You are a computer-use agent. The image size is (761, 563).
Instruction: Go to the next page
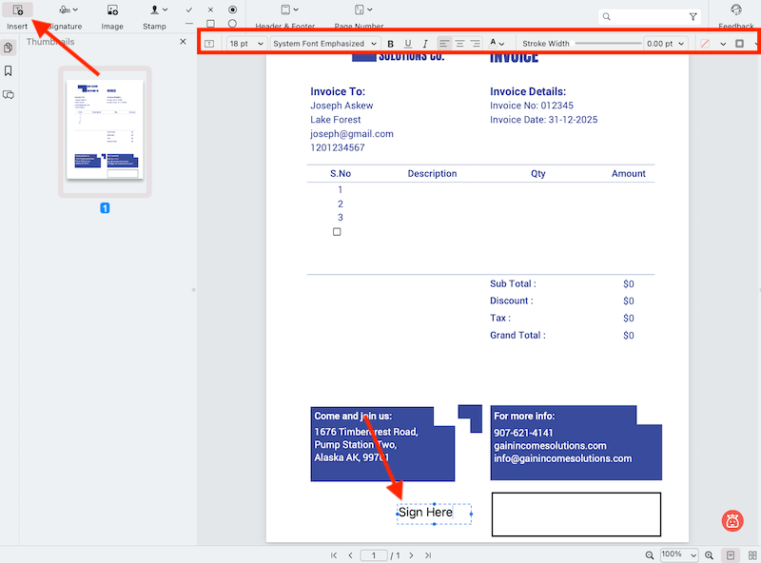point(411,555)
